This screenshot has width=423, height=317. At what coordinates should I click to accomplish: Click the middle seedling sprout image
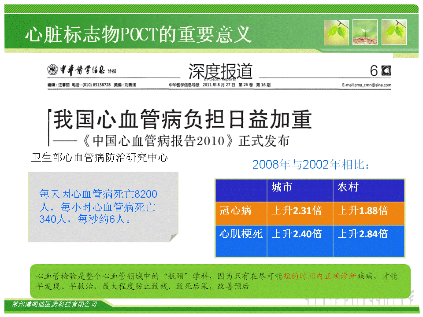pyautogui.click(x=365, y=32)
